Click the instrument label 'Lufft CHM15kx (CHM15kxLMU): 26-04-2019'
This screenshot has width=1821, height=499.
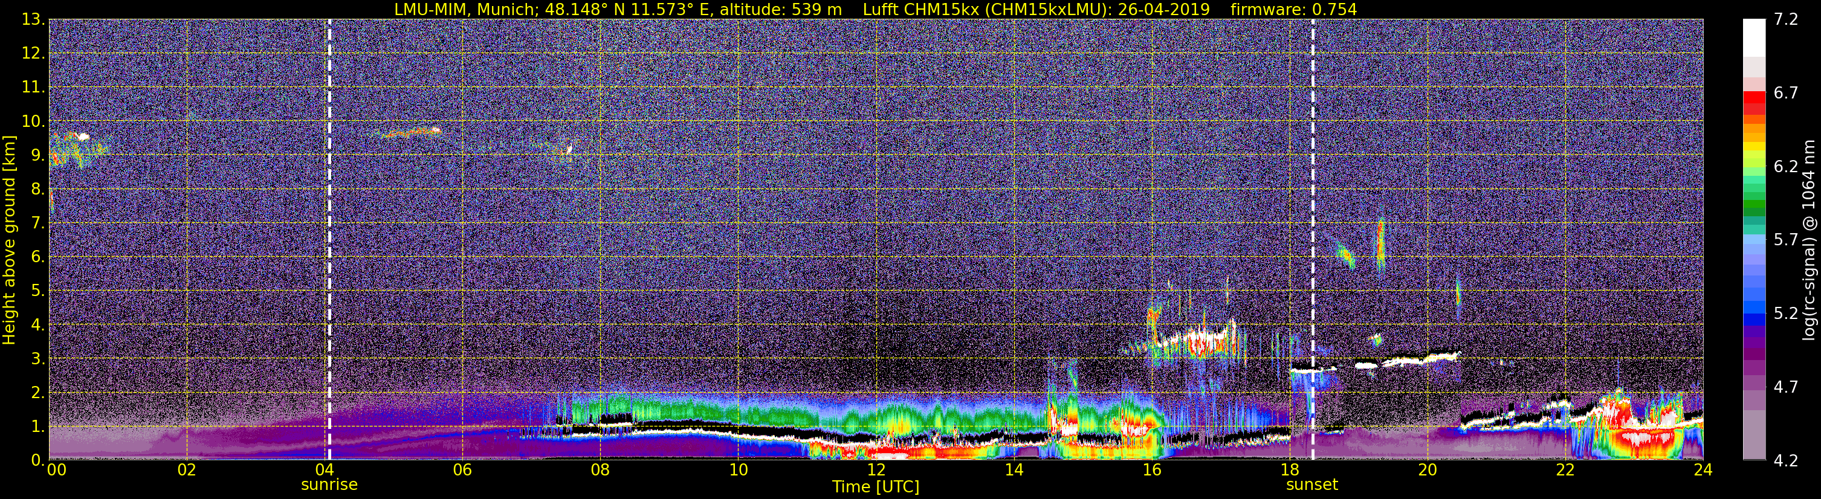(x=1037, y=9)
